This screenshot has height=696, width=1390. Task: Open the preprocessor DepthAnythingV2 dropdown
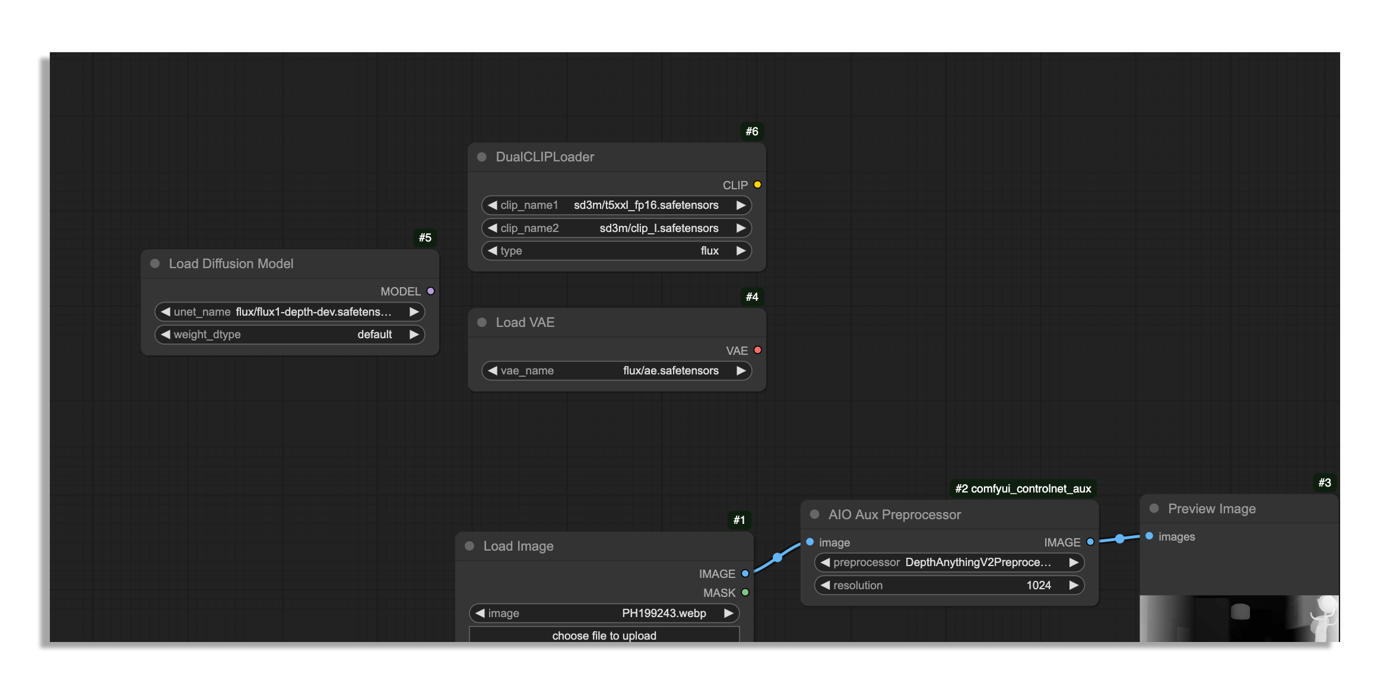tap(948, 562)
